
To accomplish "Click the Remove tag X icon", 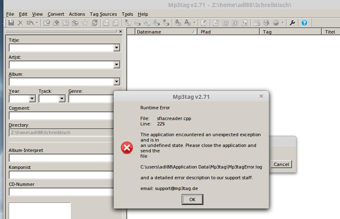I will (x=20, y=22).
